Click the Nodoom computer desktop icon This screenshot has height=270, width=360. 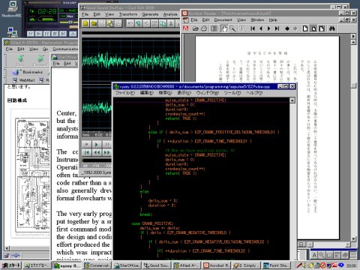[12, 10]
